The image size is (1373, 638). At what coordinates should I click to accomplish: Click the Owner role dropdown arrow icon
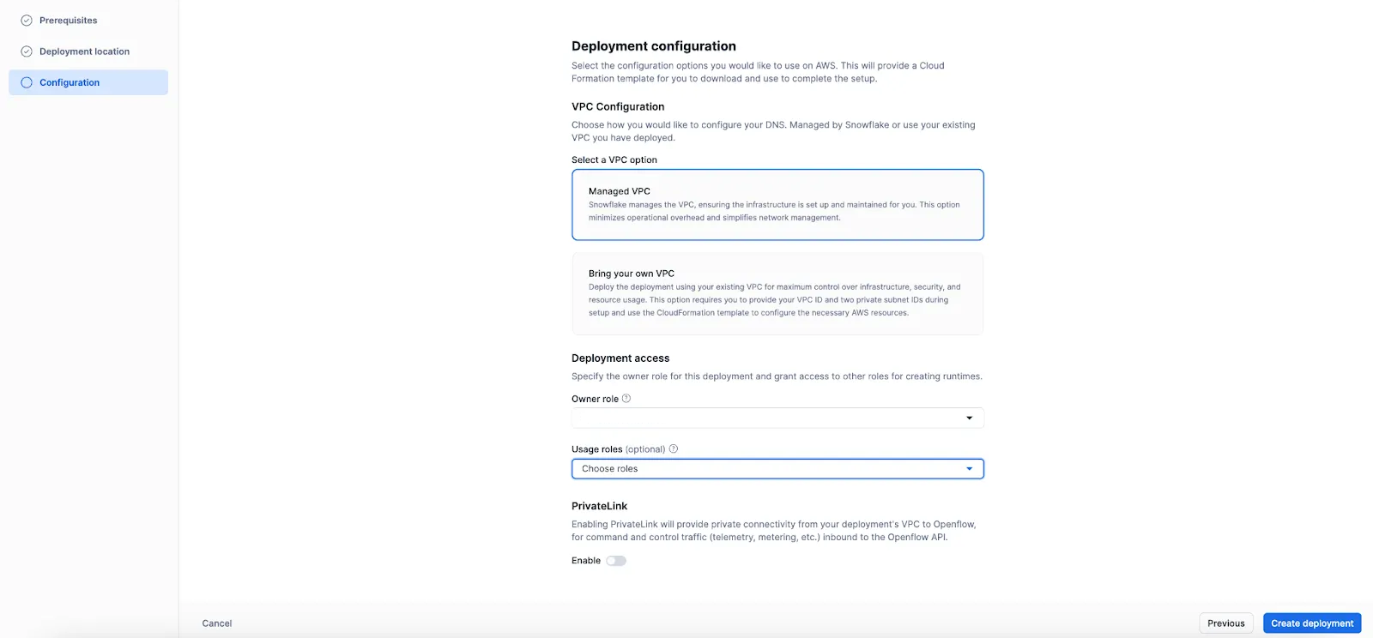click(x=970, y=418)
